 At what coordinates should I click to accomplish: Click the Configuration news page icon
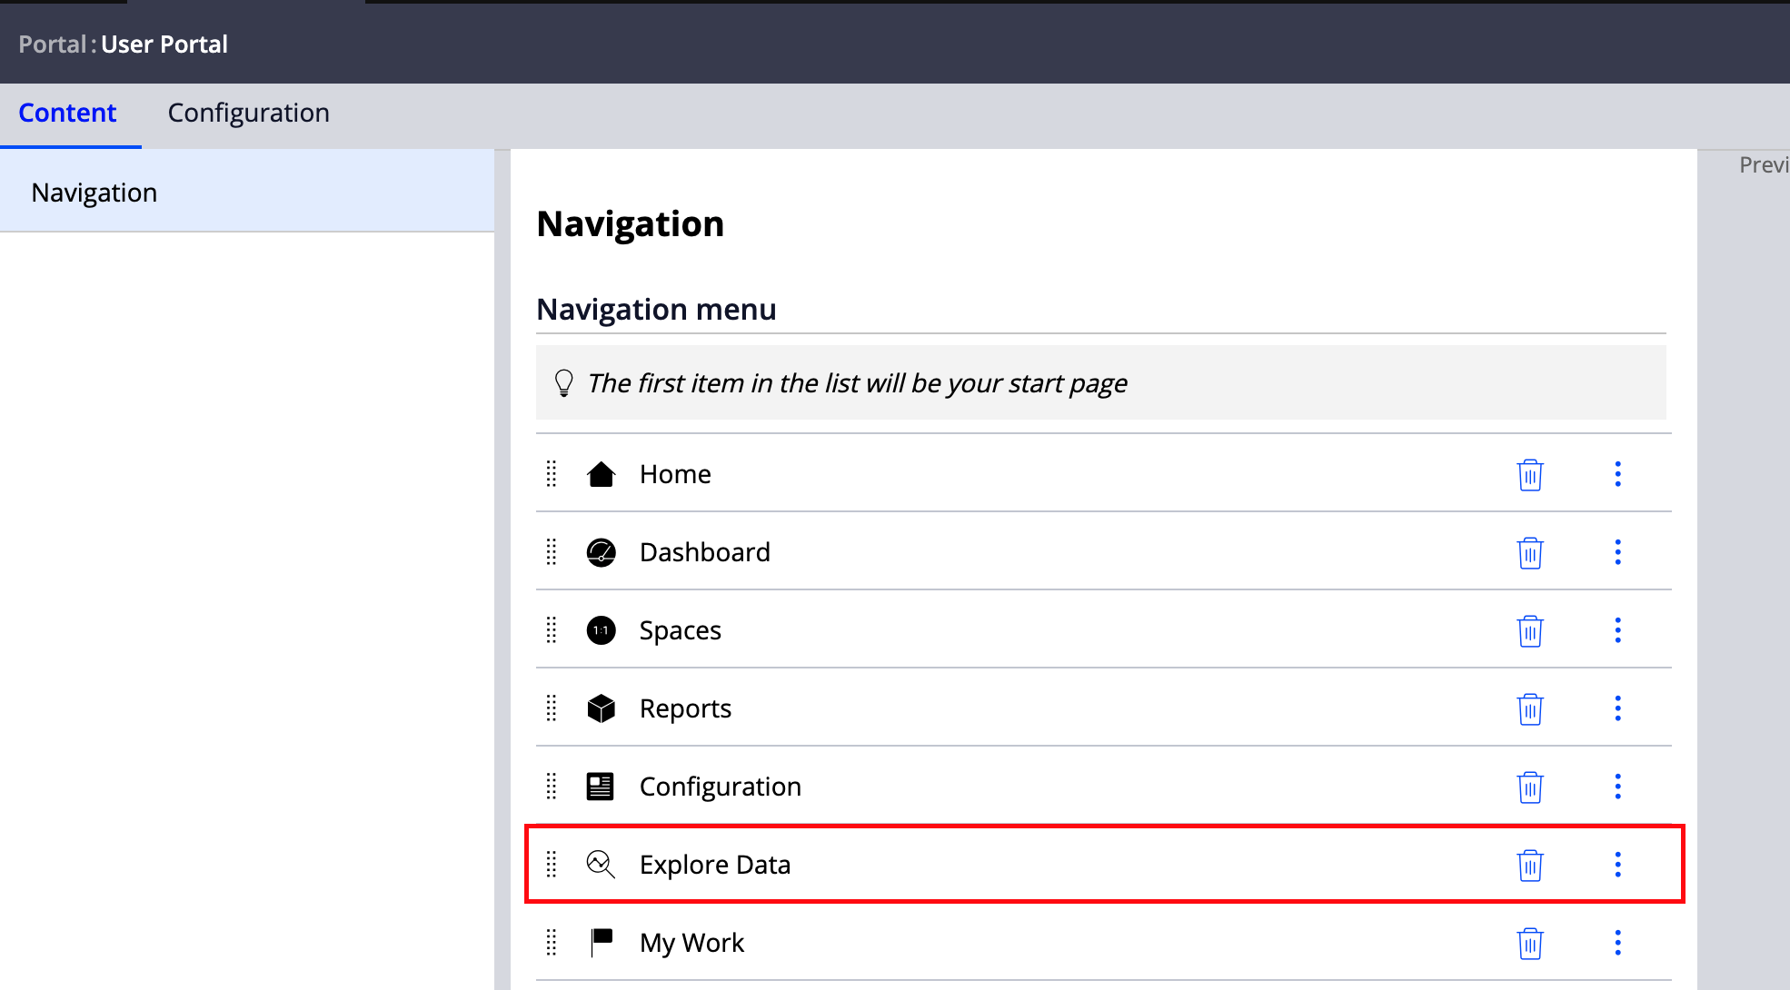click(601, 787)
